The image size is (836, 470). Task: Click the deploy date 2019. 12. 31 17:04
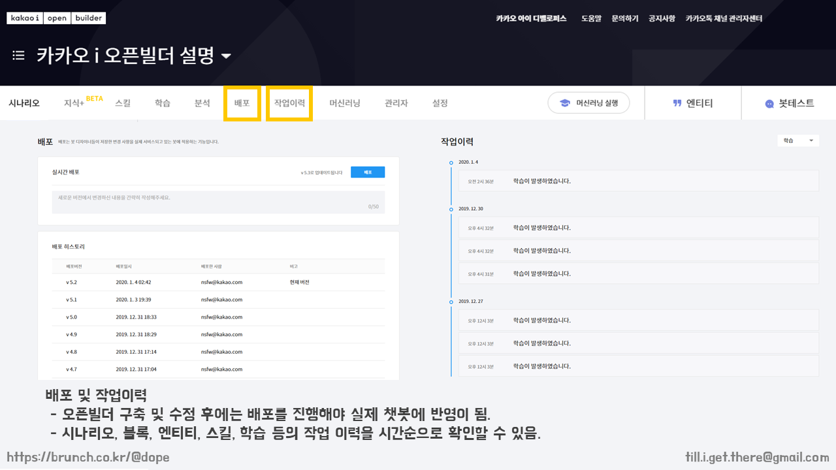point(136,369)
